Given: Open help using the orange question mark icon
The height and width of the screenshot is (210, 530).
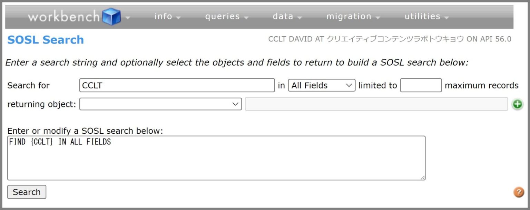Looking at the screenshot, I should click(x=518, y=192).
